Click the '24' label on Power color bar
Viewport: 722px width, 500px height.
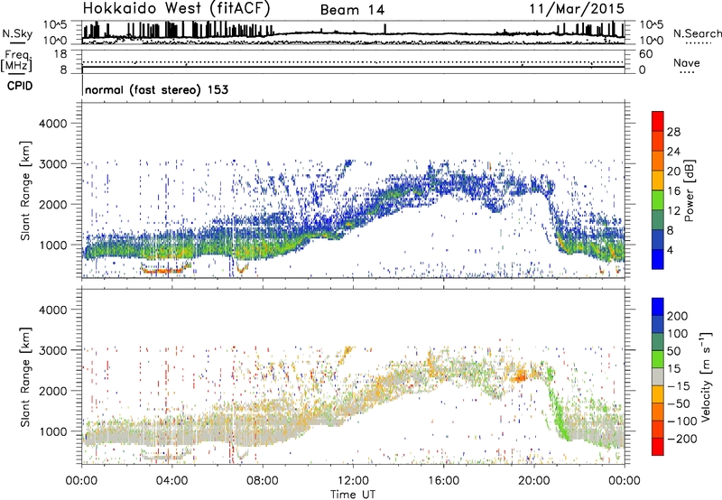click(x=673, y=152)
